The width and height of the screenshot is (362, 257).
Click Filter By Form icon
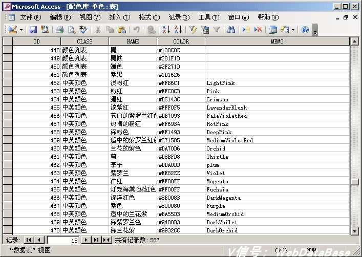[x=205, y=30]
